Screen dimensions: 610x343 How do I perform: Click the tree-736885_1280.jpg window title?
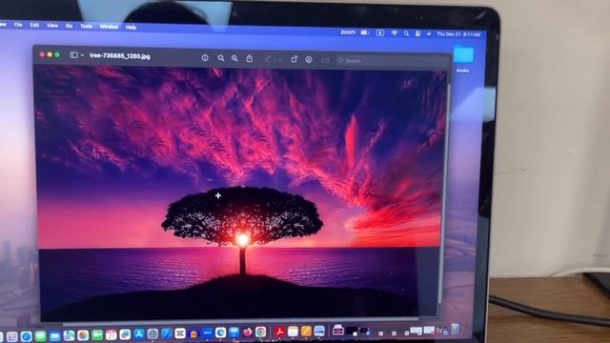pyautogui.click(x=120, y=56)
